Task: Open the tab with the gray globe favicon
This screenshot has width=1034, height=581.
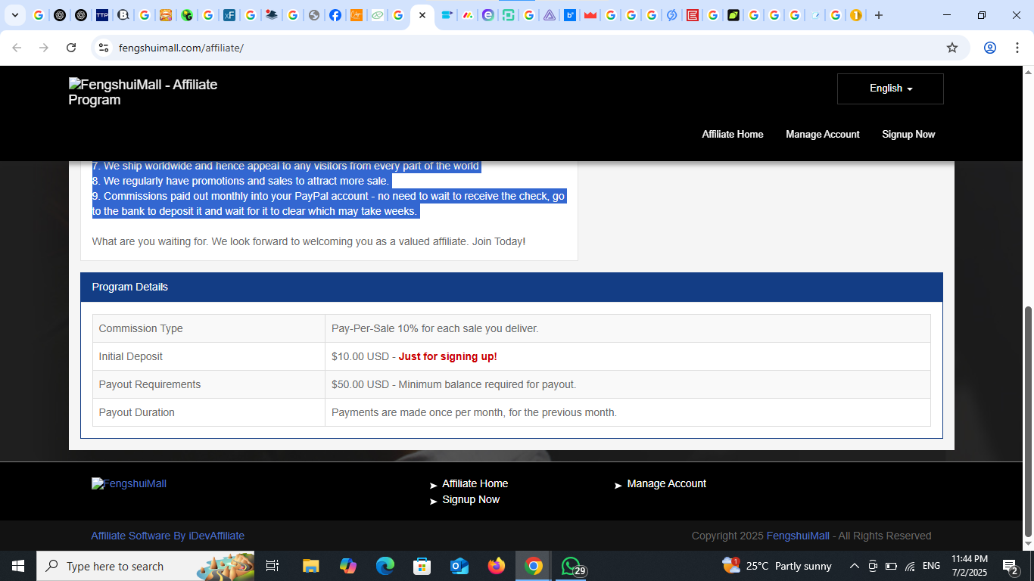Action: click(x=313, y=15)
